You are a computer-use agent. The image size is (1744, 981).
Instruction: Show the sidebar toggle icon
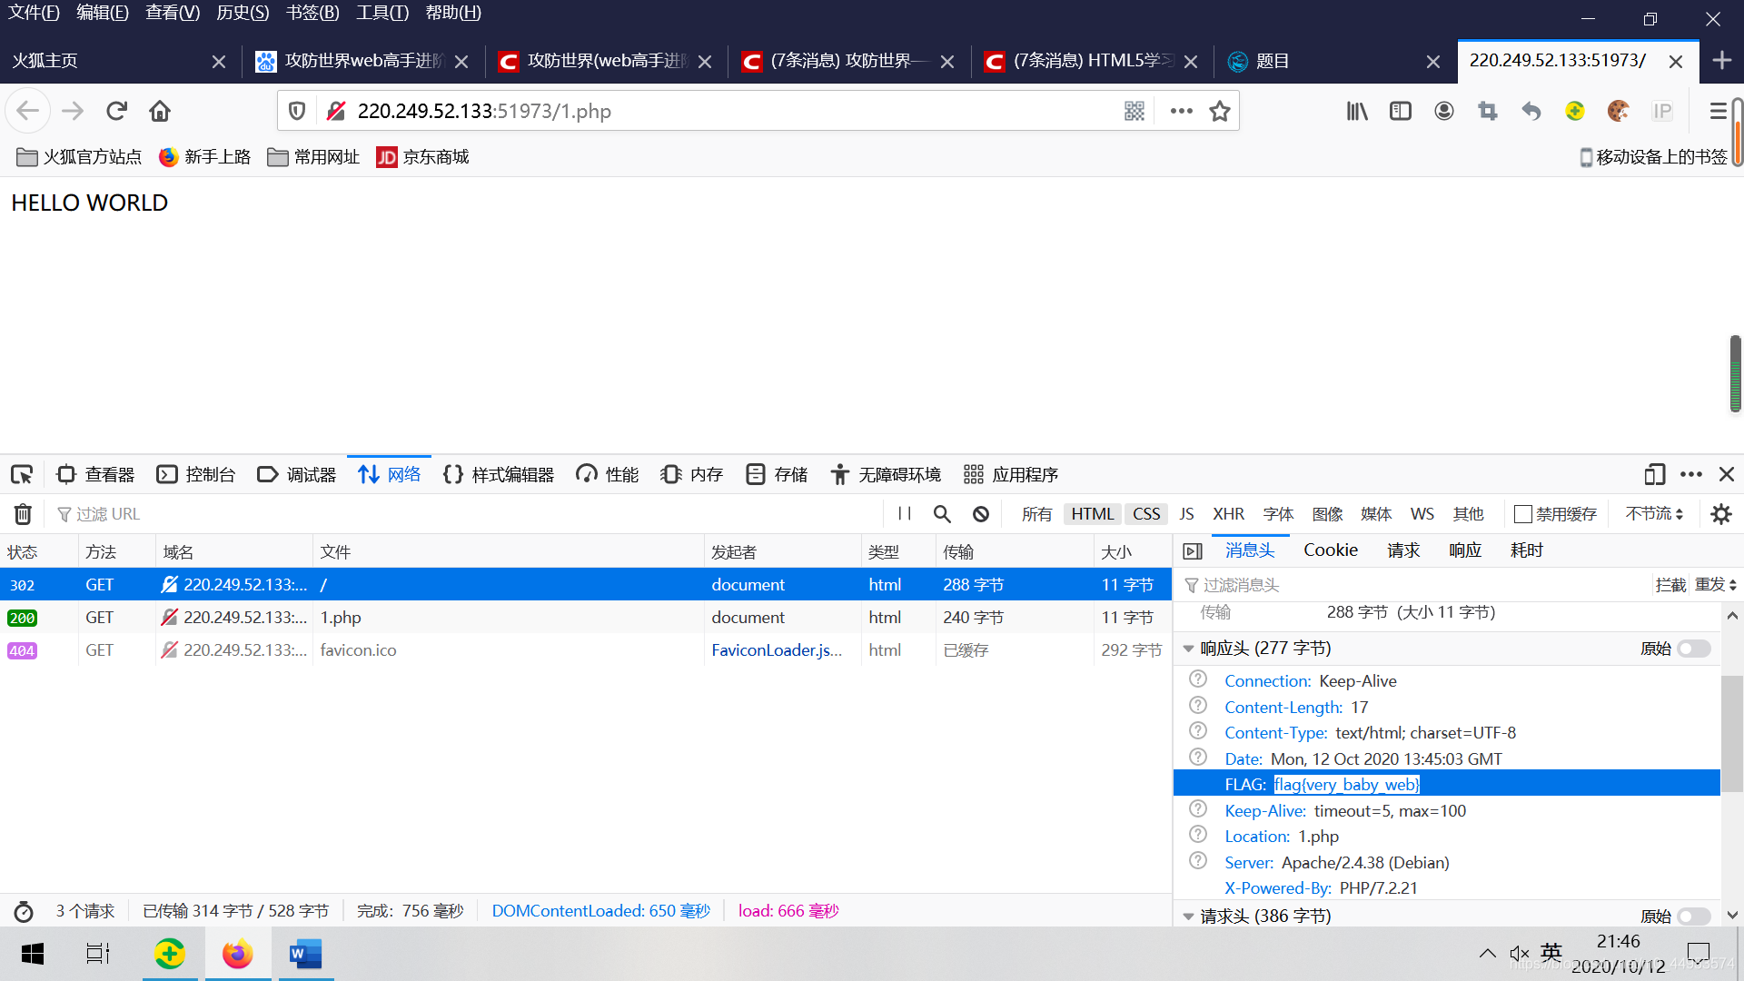[x=1401, y=111]
